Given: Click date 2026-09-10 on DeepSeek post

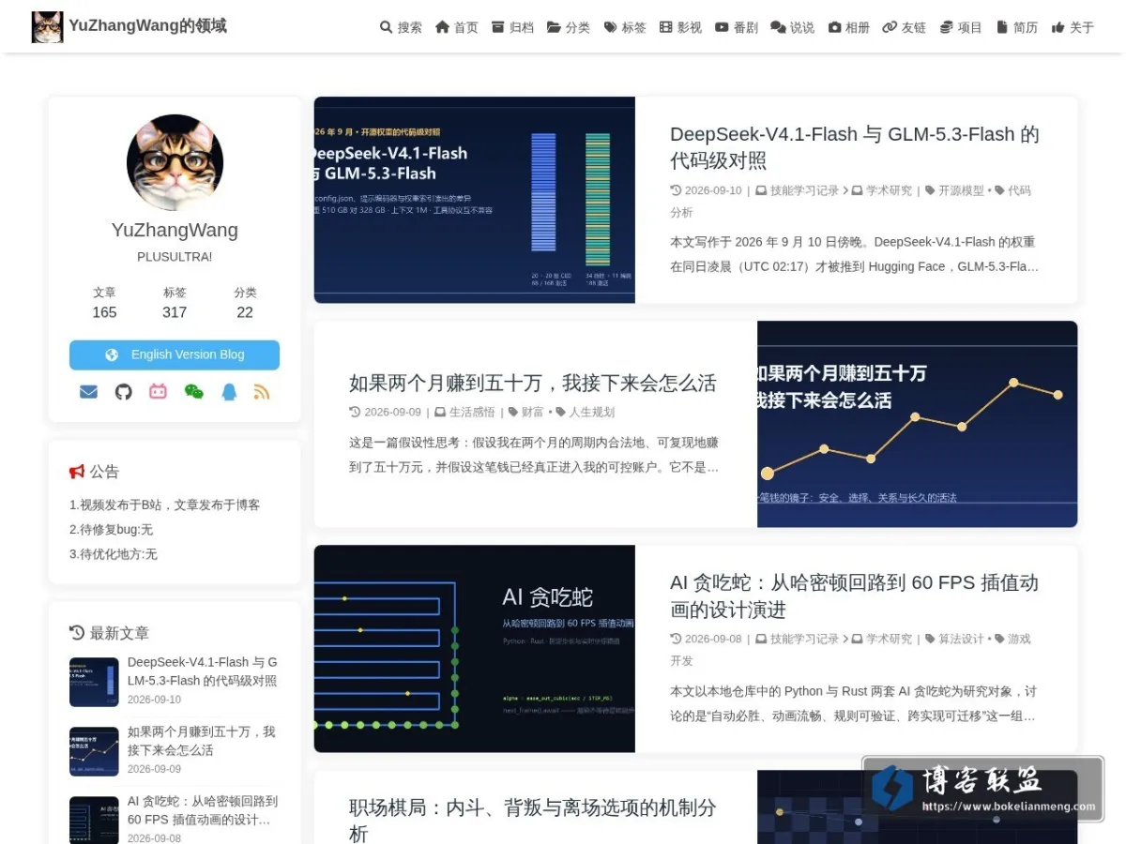Looking at the screenshot, I should pos(713,190).
